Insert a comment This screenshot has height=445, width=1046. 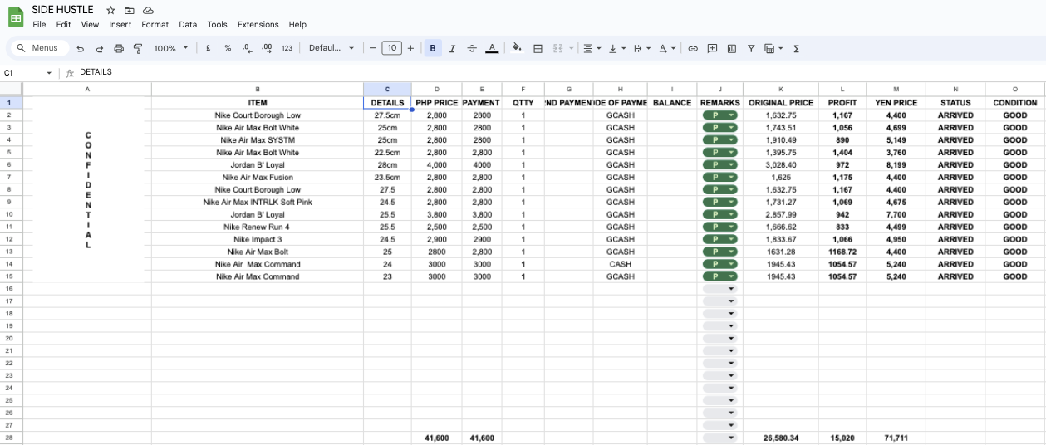[x=712, y=48]
